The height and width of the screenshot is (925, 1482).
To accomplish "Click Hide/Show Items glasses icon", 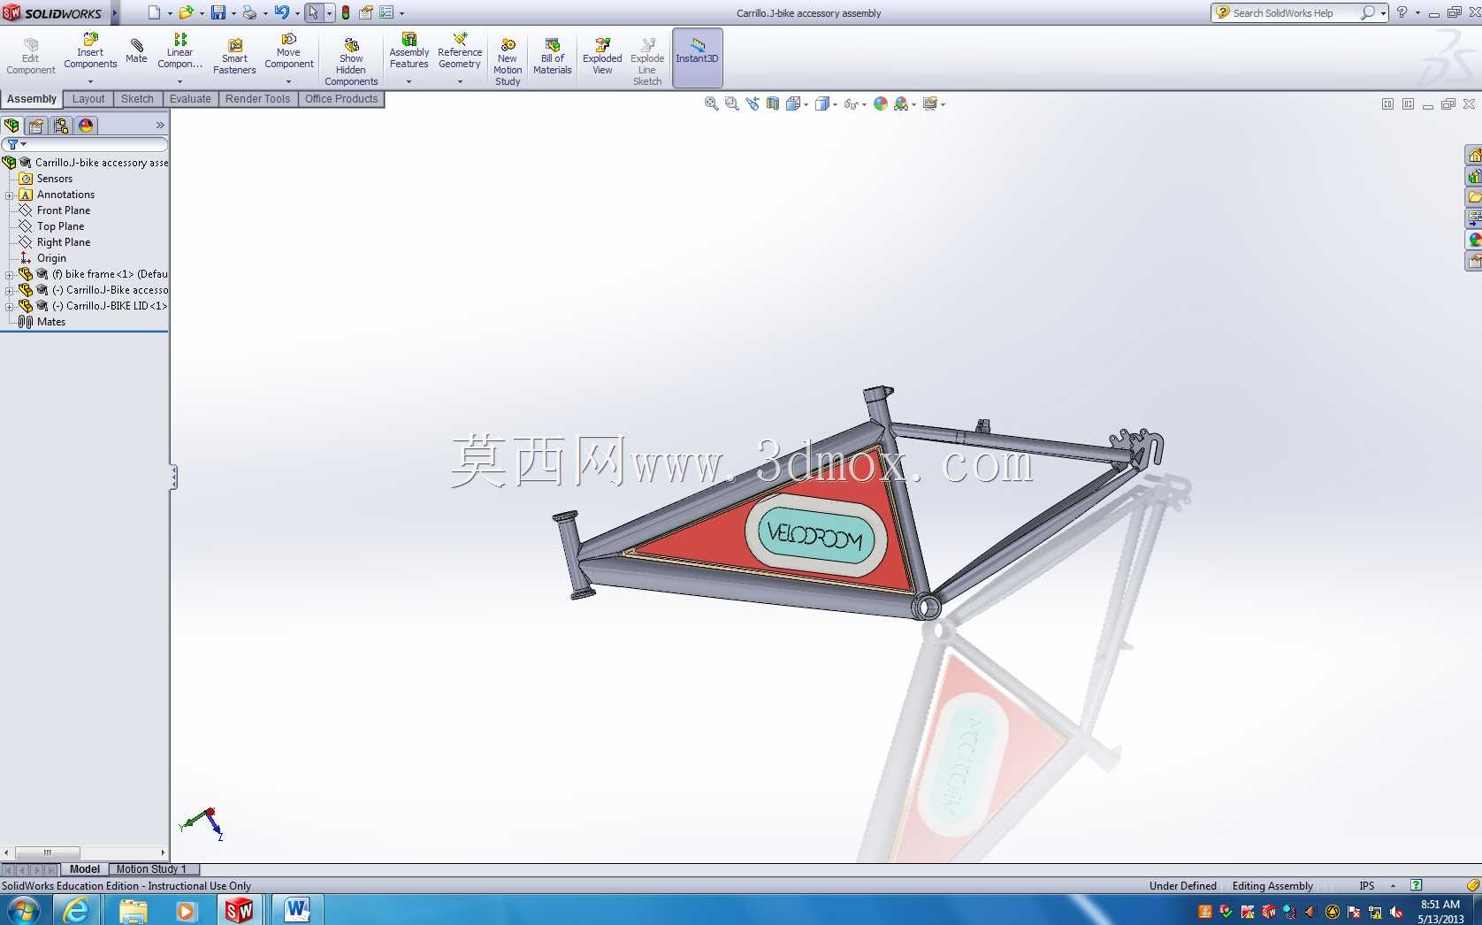I will coord(851,103).
